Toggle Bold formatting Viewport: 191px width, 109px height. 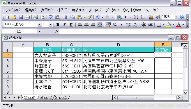point(58,25)
